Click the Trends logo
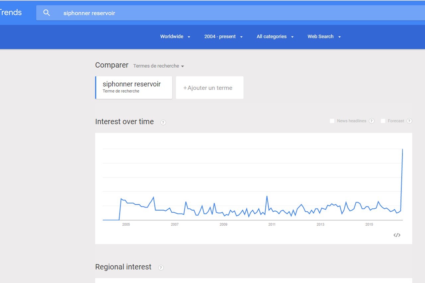This screenshot has height=283, width=425. (11, 13)
